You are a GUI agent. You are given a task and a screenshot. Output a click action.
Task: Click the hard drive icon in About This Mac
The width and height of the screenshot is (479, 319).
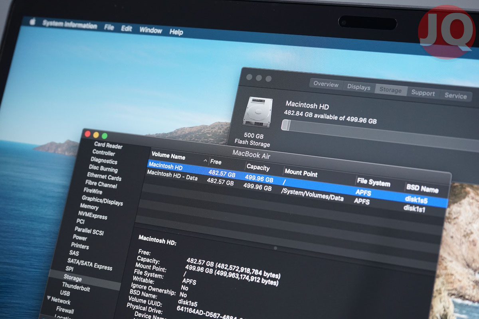point(257,112)
